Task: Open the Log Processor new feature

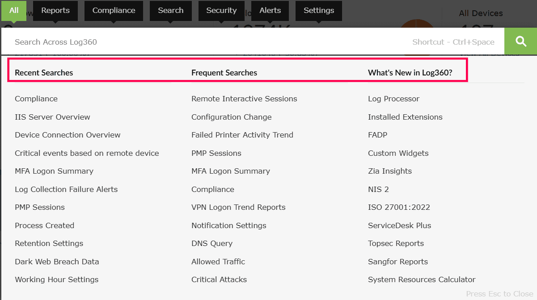Action: (x=393, y=99)
